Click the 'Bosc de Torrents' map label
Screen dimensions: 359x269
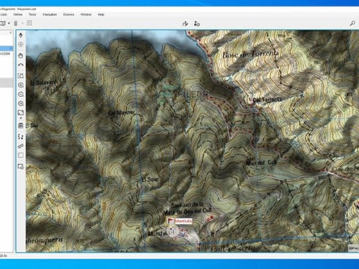[251, 54]
